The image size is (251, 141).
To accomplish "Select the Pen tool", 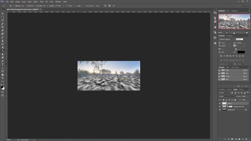I will pyautogui.click(x=2, y=61).
